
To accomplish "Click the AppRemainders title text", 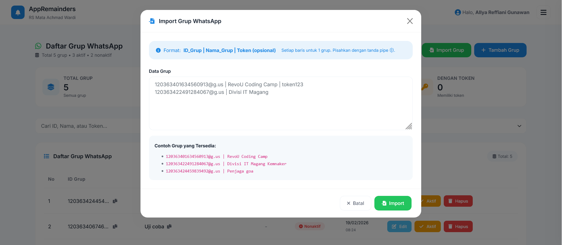I will coord(52,9).
